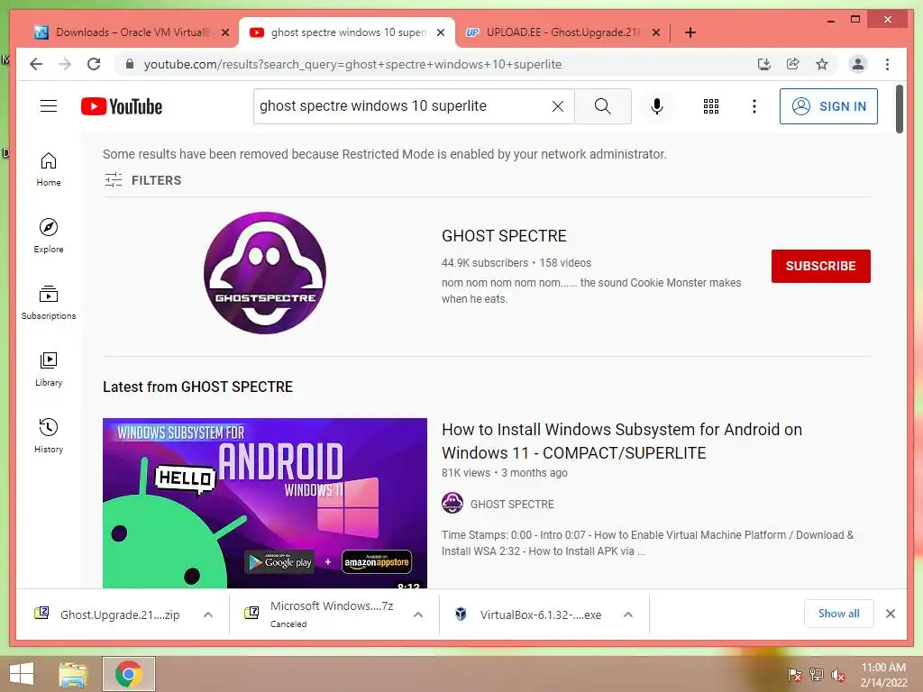Click the SIGN IN button
The height and width of the screenshot is (692, 923).
point(828,106)
